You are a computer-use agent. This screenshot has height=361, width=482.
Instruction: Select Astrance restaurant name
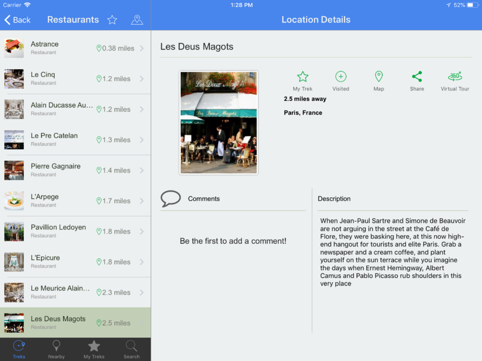(44, 44)
